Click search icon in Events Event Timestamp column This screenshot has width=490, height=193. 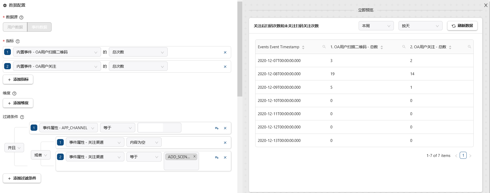(324, 47)
